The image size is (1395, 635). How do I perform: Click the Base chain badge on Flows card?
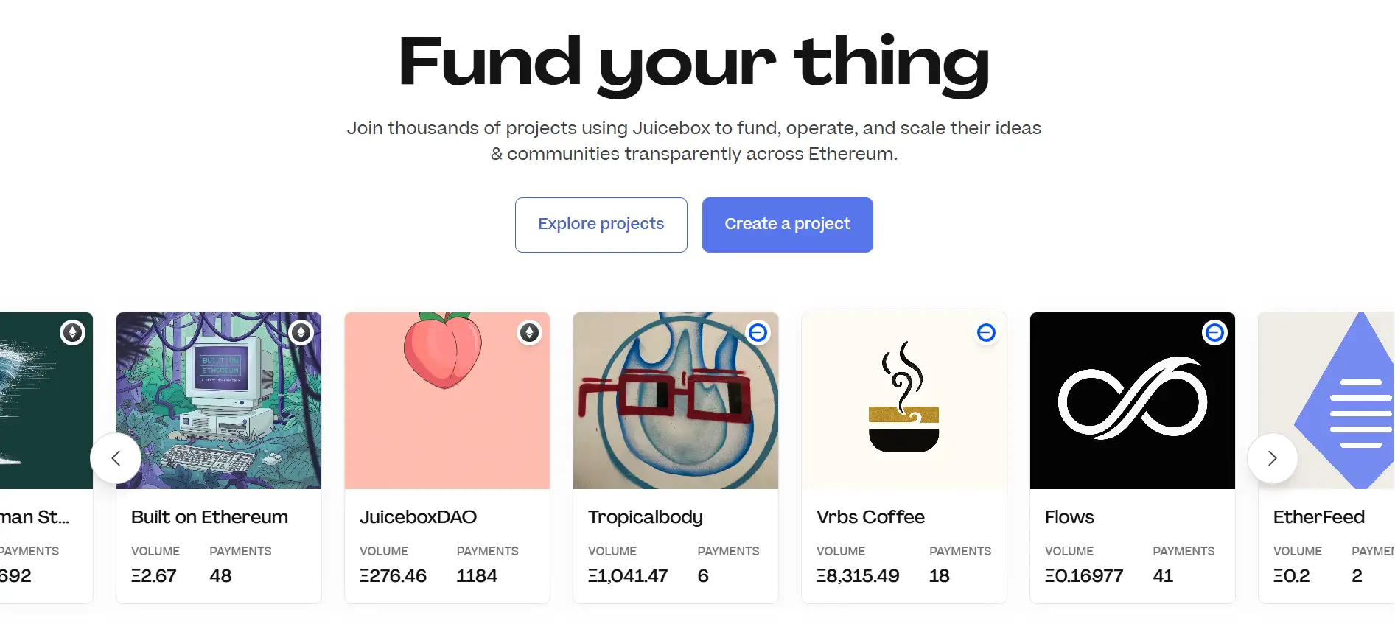click(1214, 333)
